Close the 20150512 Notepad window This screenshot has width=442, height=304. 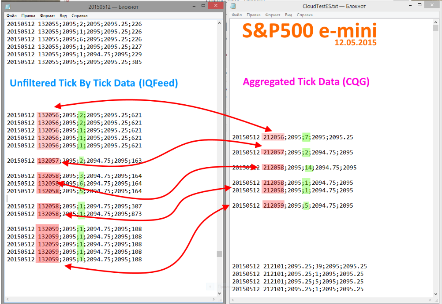[x=216, y=5]
